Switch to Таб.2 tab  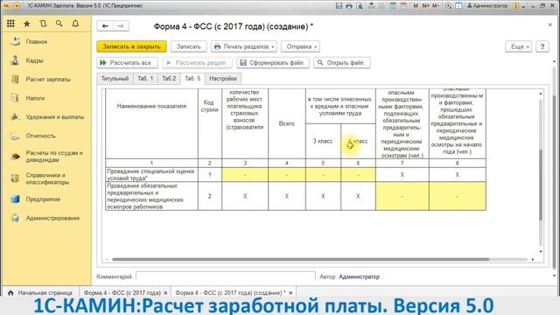point(169,78)
